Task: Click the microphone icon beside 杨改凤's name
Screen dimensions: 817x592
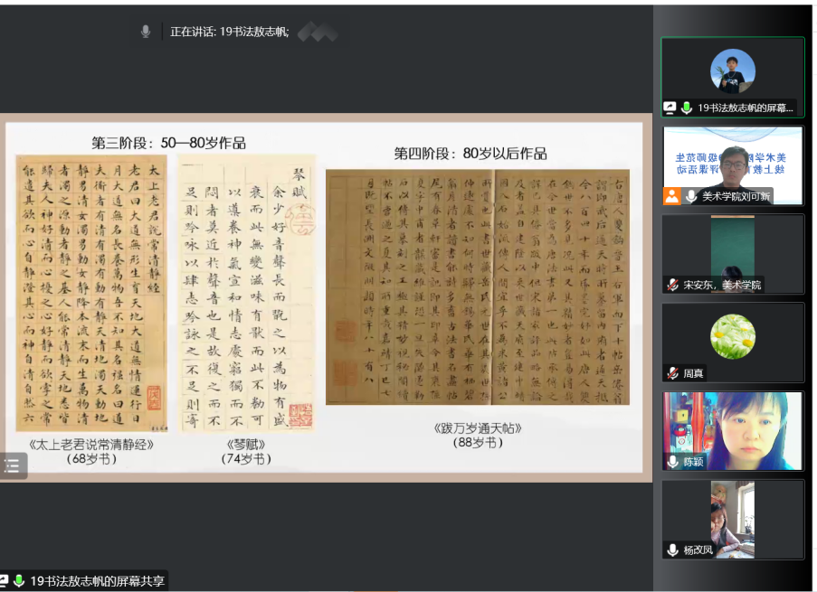Action: tap(672, 550)
